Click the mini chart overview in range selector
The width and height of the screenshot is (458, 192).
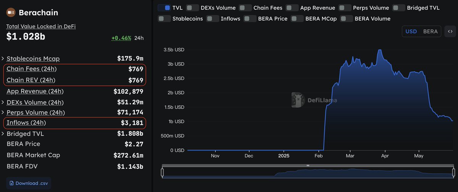(x=308, y=173)
